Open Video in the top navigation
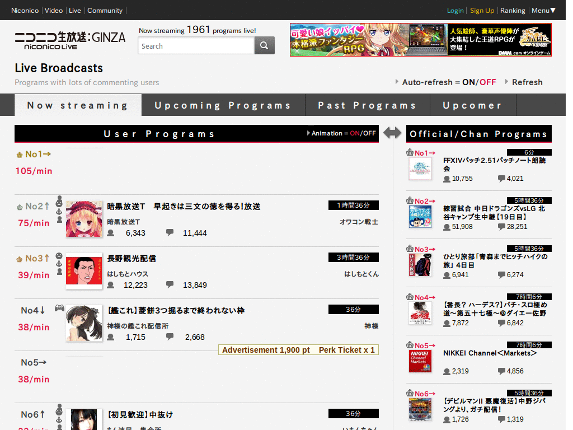This screenshot has height=430, width=573. click(54, 11)
